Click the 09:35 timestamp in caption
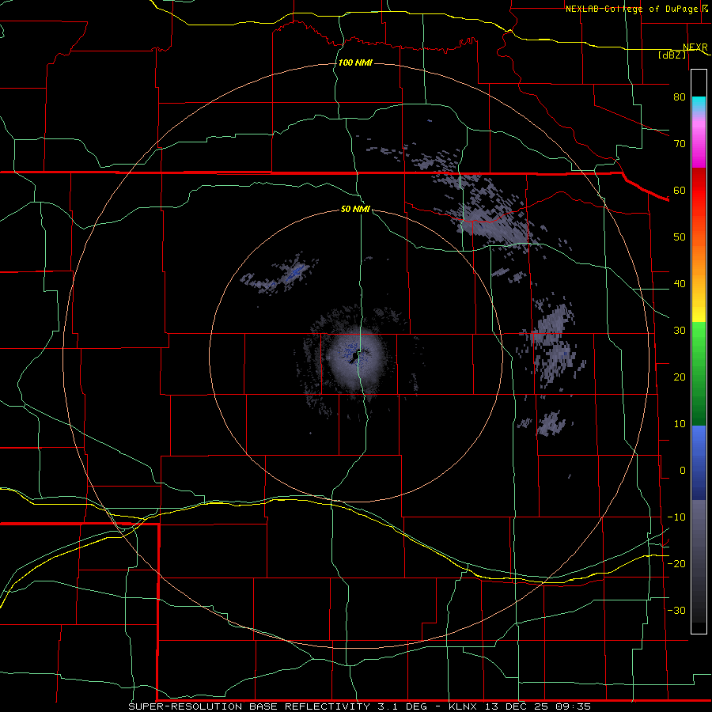712x712 pixels. coord(574,706)
